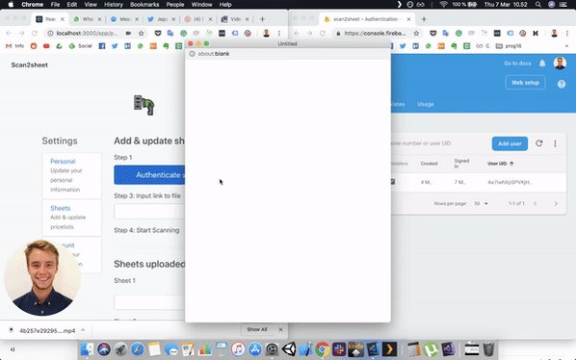This screenshot has width=576, height=360.
Task: Click the Spotlight search icon in the menu bar
Action: pos(538,5)
